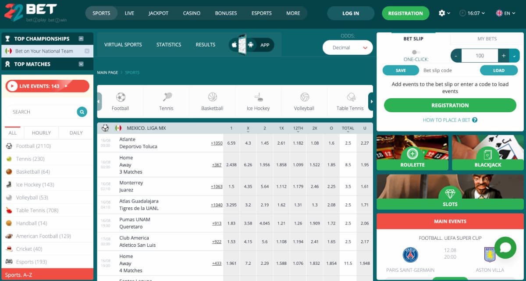Open the +1050 markets for Atlante match

[x=217, y=143]
